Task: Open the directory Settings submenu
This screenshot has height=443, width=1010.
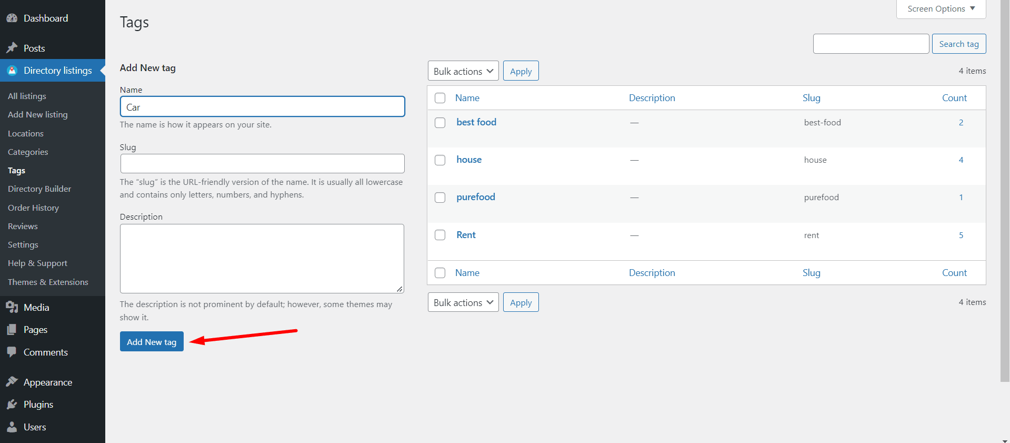Action: click(23, 244)
